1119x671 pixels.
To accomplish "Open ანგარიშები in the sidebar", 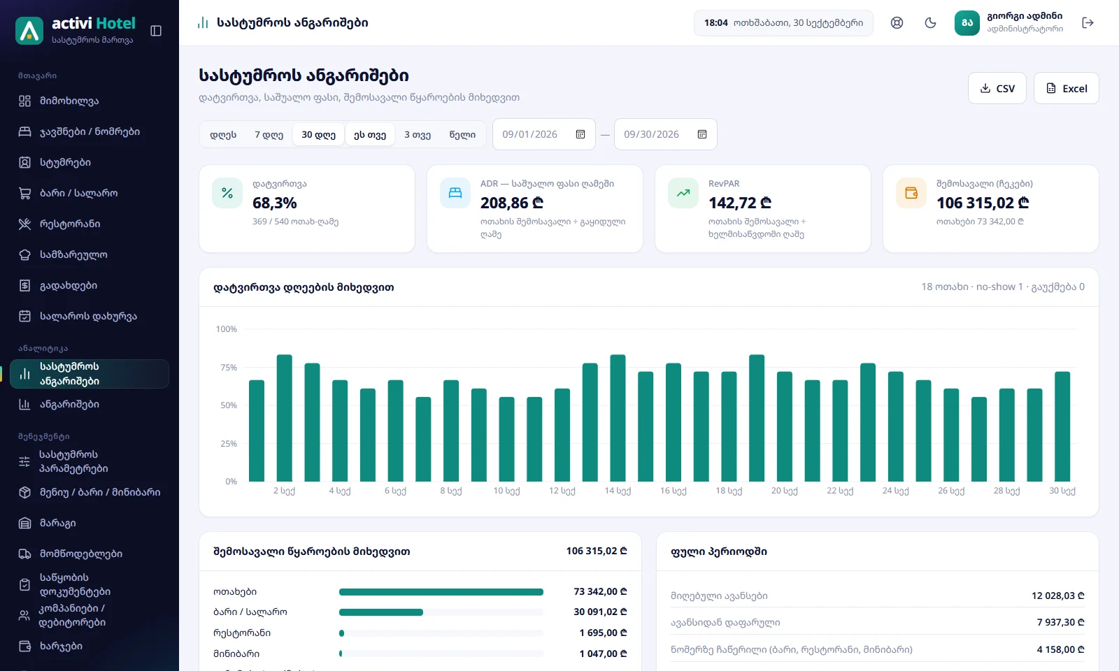I will pos(90,404).
